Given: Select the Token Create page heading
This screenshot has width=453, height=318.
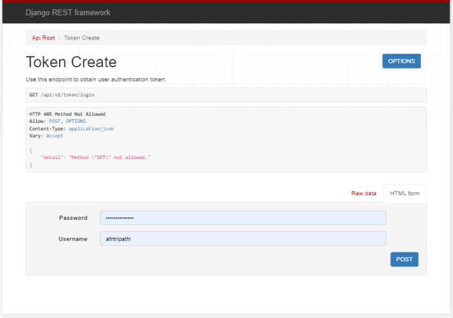Looking at the screenshot, I should coord(71,62).
